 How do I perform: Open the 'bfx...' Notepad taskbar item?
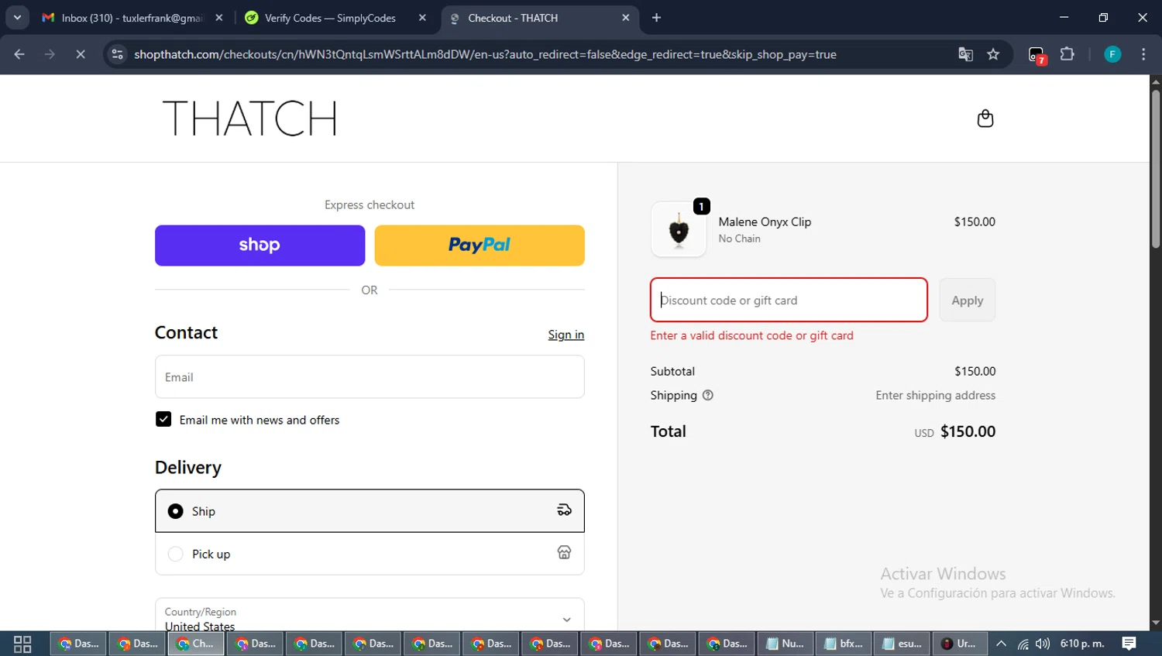click(844, 644)
